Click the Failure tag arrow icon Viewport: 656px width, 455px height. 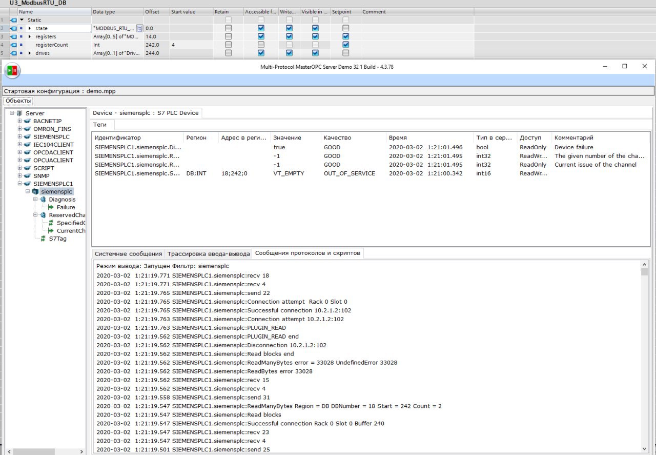click(51, 207)
